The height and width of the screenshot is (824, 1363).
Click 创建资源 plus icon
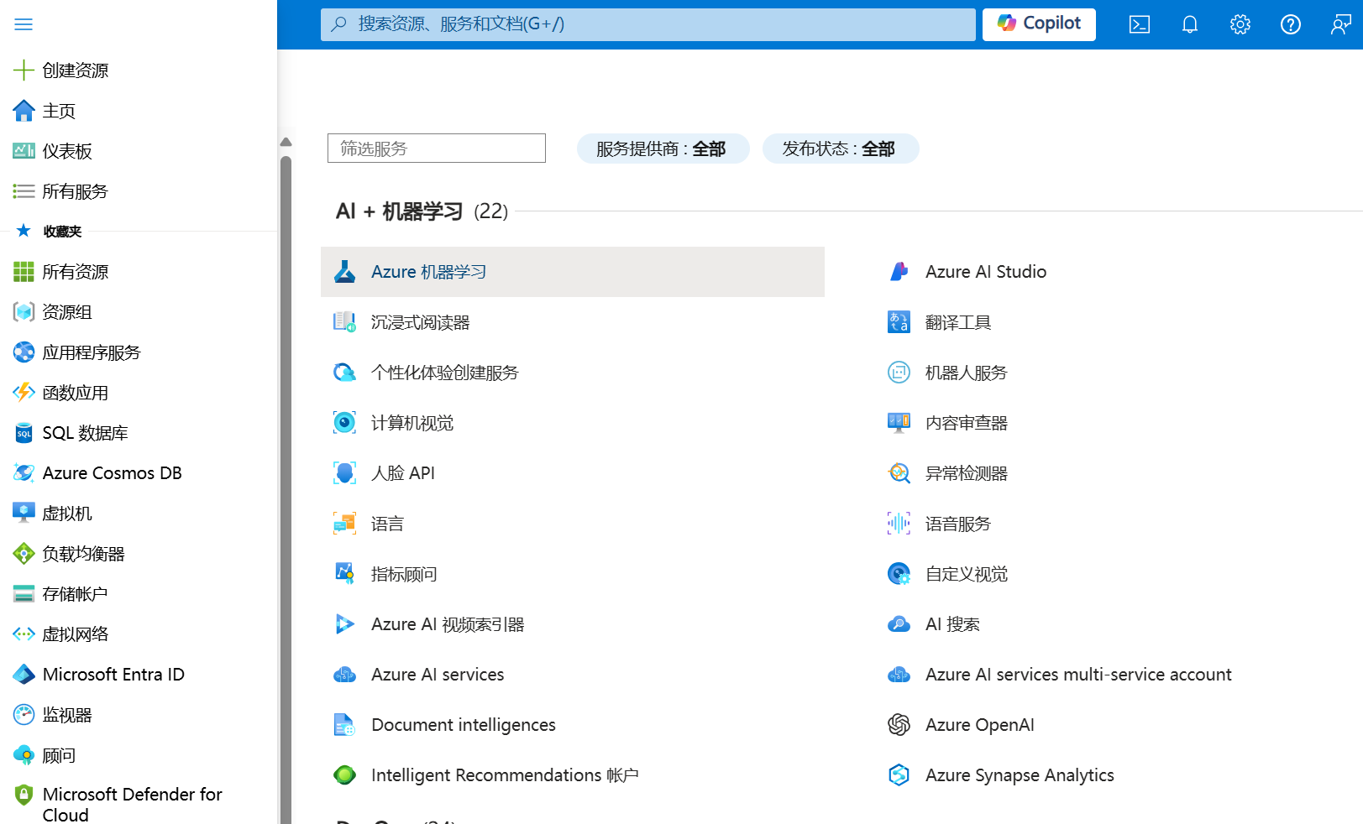click(x=24, y=70)
